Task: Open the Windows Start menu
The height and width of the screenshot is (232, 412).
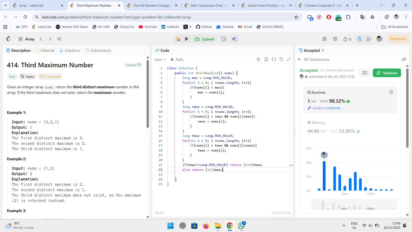Action: point(171,225)
